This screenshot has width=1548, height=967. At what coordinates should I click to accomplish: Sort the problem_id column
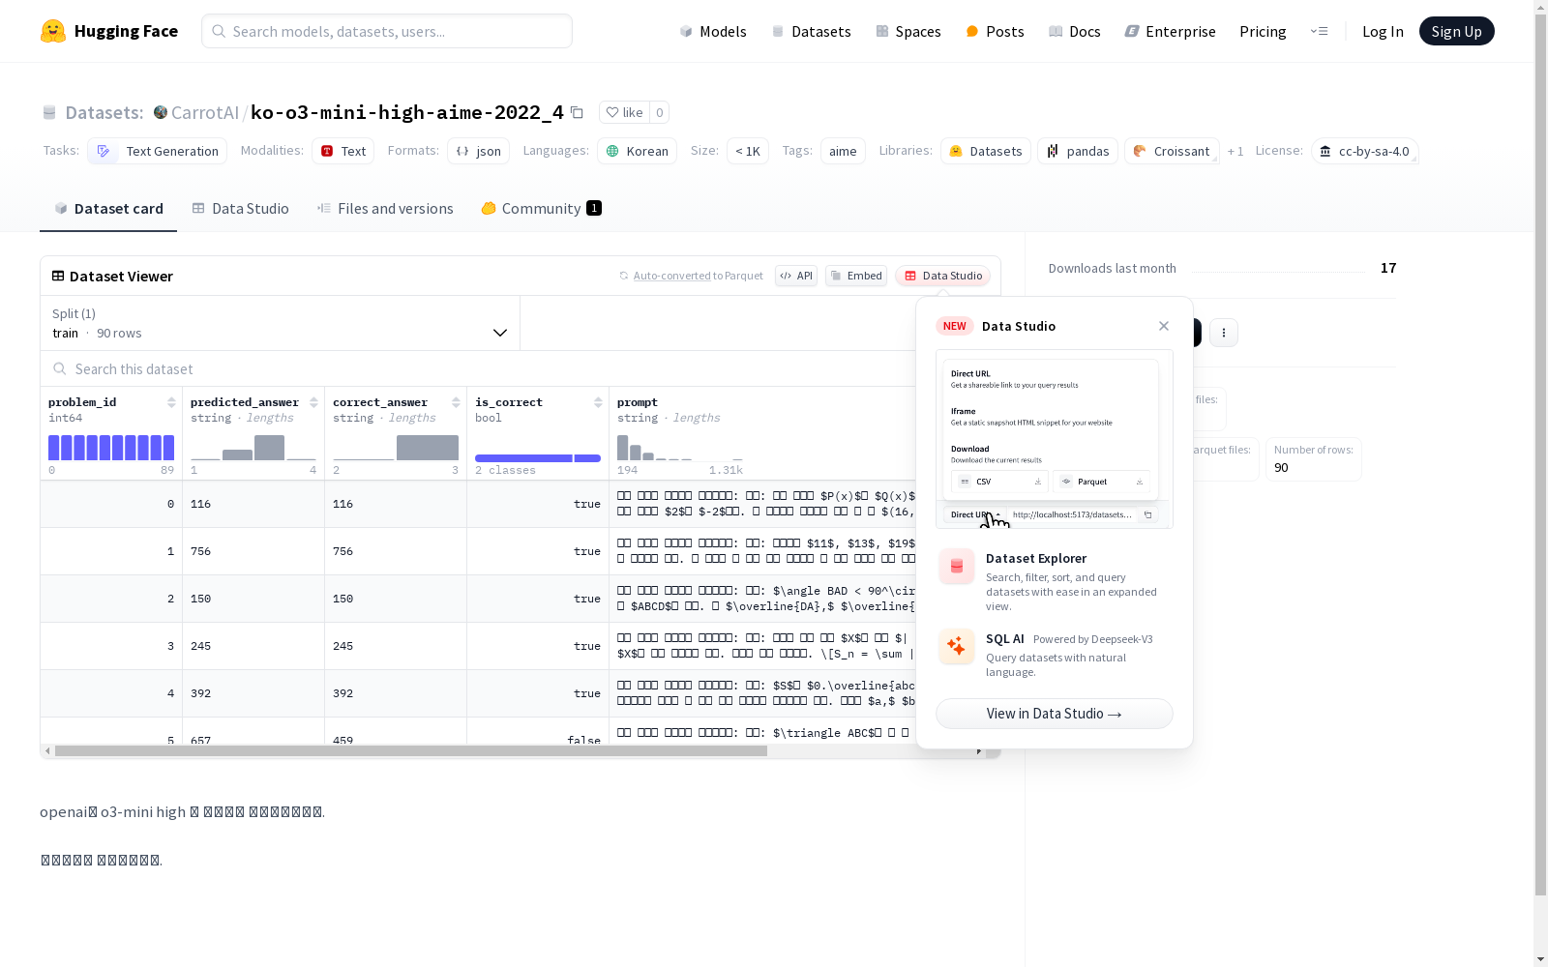pos(171,402)
